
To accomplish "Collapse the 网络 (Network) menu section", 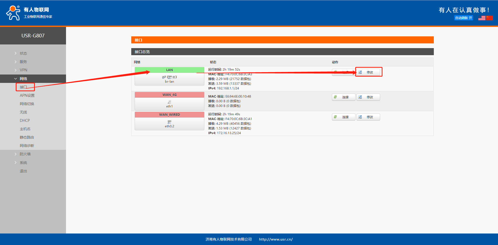I will pyautogui.click(x=23, y=79).
